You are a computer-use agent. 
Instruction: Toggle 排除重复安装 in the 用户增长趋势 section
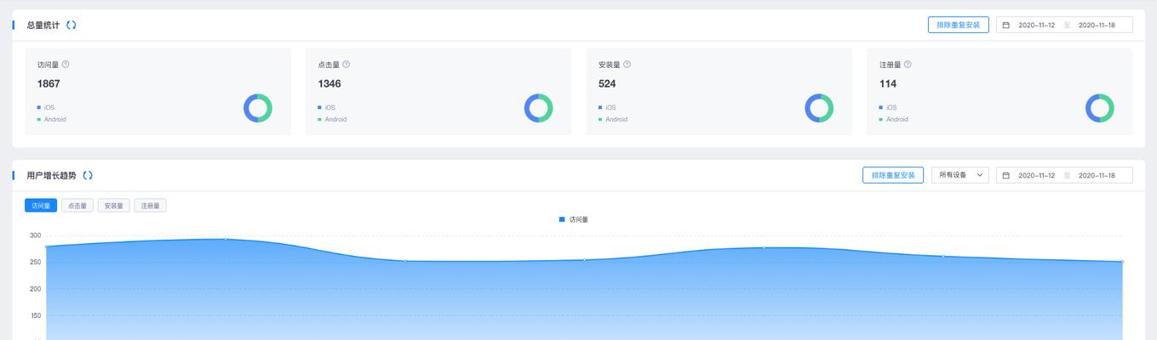[892, 176]
